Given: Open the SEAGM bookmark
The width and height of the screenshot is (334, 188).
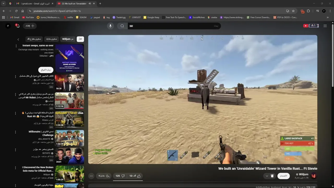Looking at the screenshot, I should [81, 17].
